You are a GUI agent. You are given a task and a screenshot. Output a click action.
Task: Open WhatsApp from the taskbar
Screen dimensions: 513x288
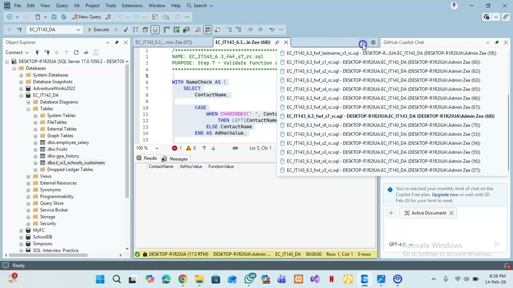(249, 279)
